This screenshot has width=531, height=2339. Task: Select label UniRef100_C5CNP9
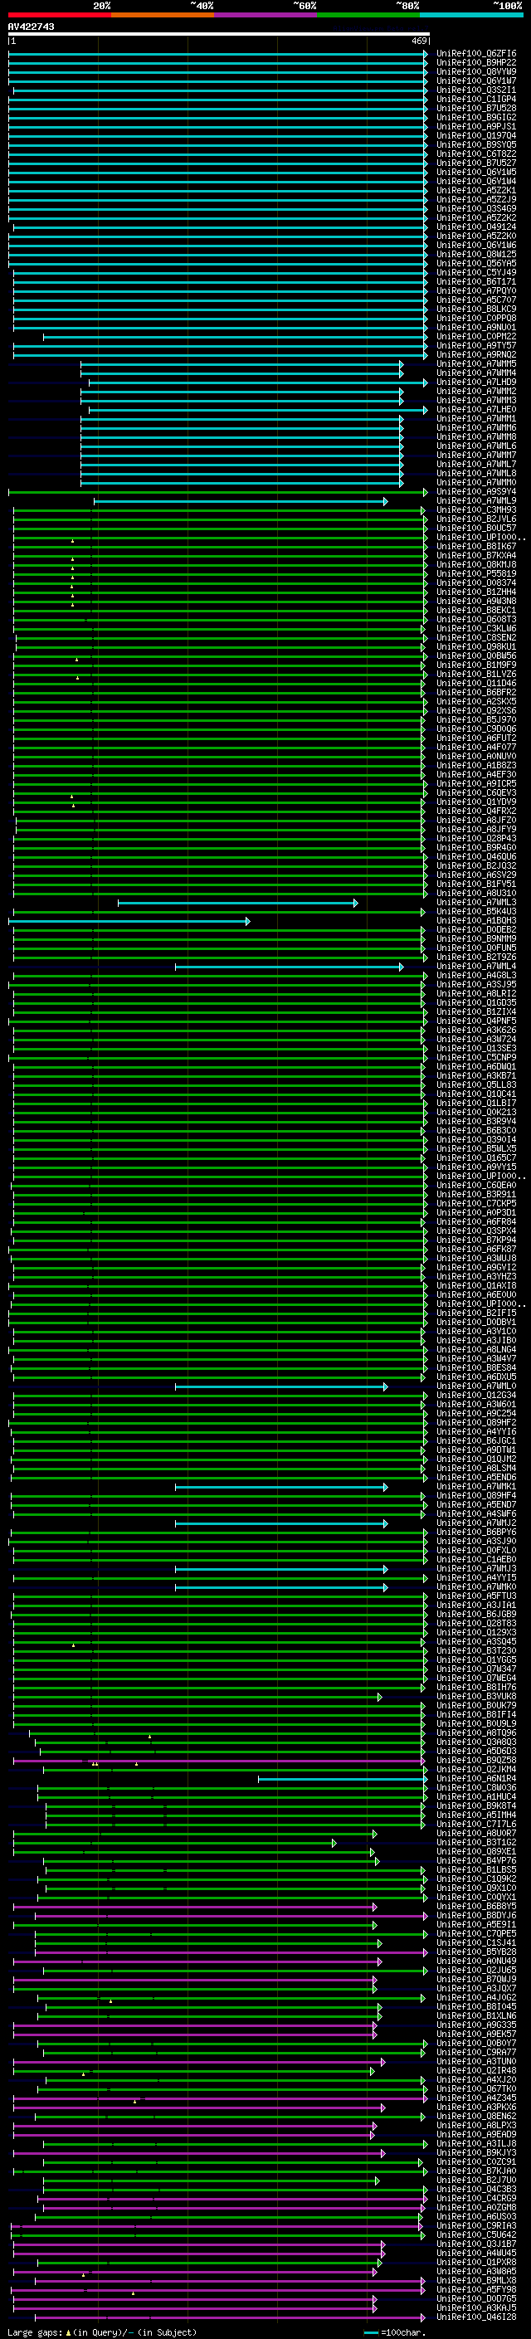(476, 1059)
